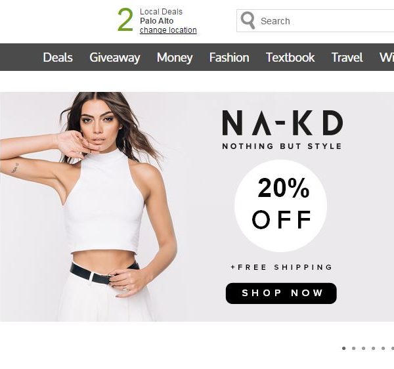Open the change location link
The width and height of the screenshot is (394, 369).
click(x=168, y=30)
